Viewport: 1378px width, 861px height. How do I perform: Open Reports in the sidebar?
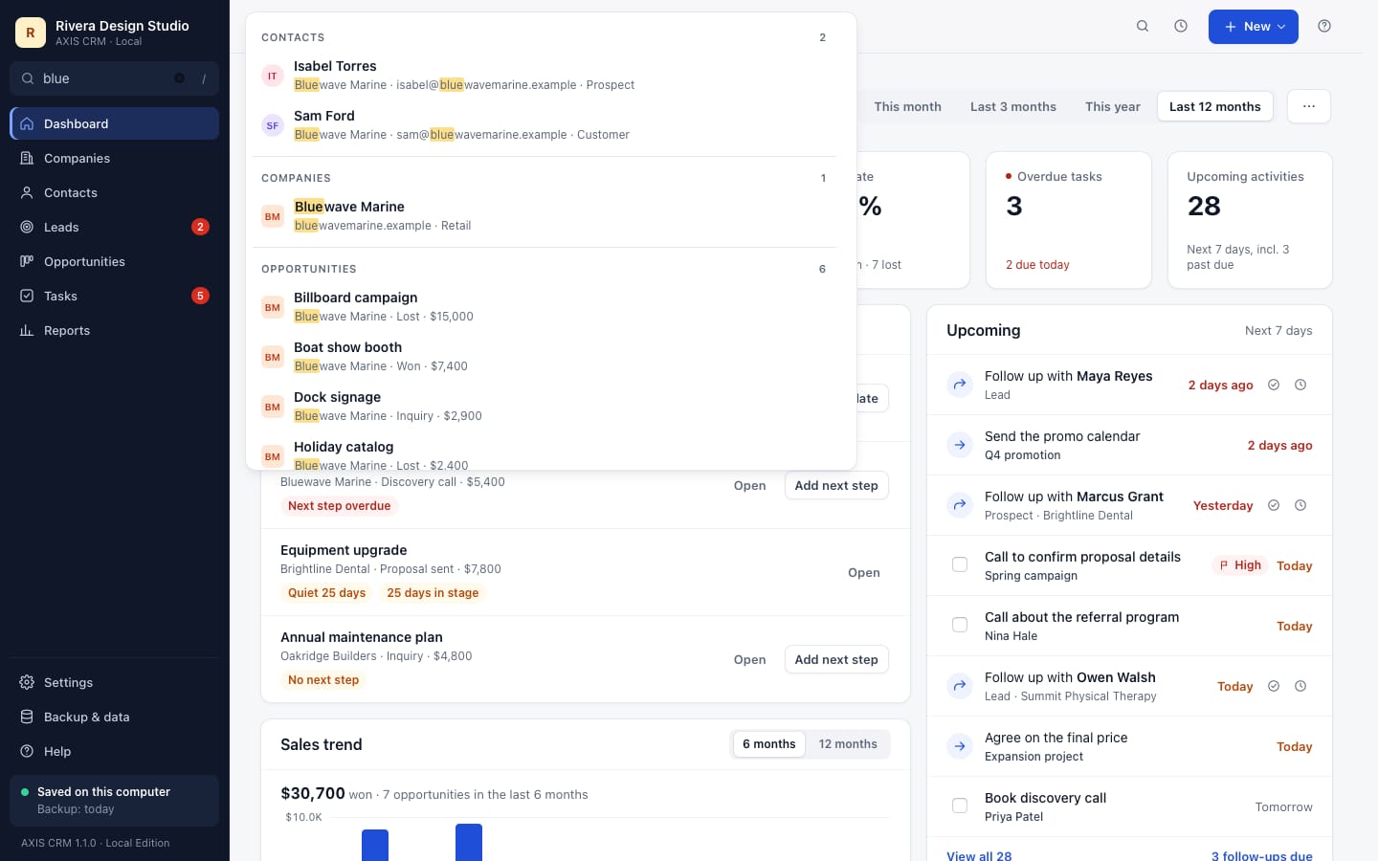click(114, 330)
